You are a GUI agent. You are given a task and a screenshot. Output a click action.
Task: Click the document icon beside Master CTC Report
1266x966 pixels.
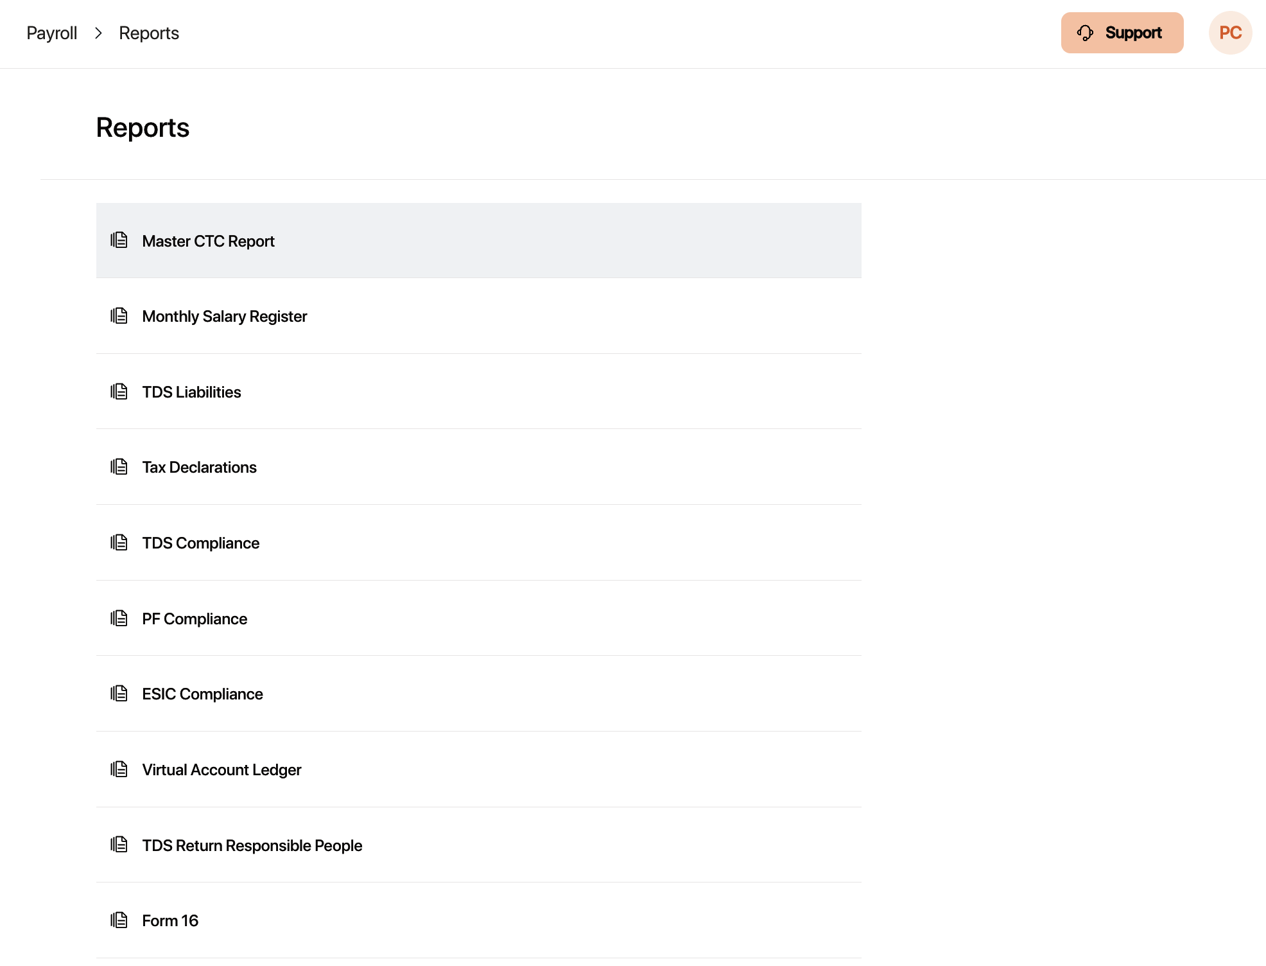119,241
